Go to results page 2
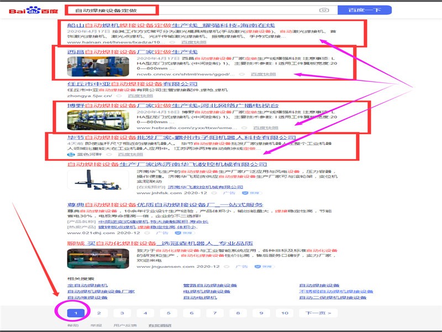The image size is (442, 332). click(x=99, y=313)
